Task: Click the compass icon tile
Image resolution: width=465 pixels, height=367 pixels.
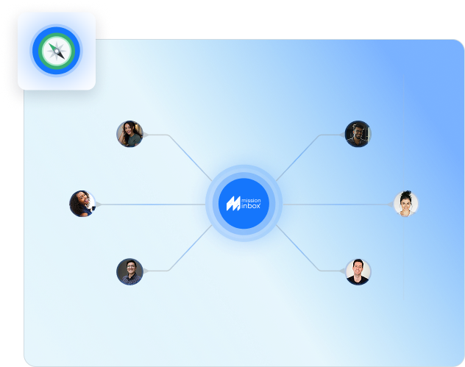Action: pyautogui.click(x=57, y=51)
